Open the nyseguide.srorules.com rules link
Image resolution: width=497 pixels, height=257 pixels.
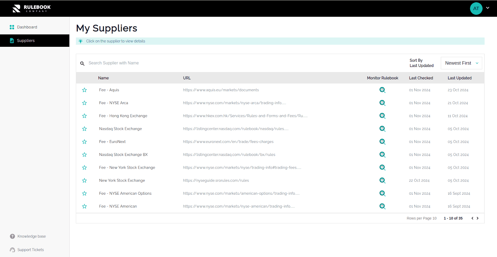pyautogui.click(x=216, y=180)
